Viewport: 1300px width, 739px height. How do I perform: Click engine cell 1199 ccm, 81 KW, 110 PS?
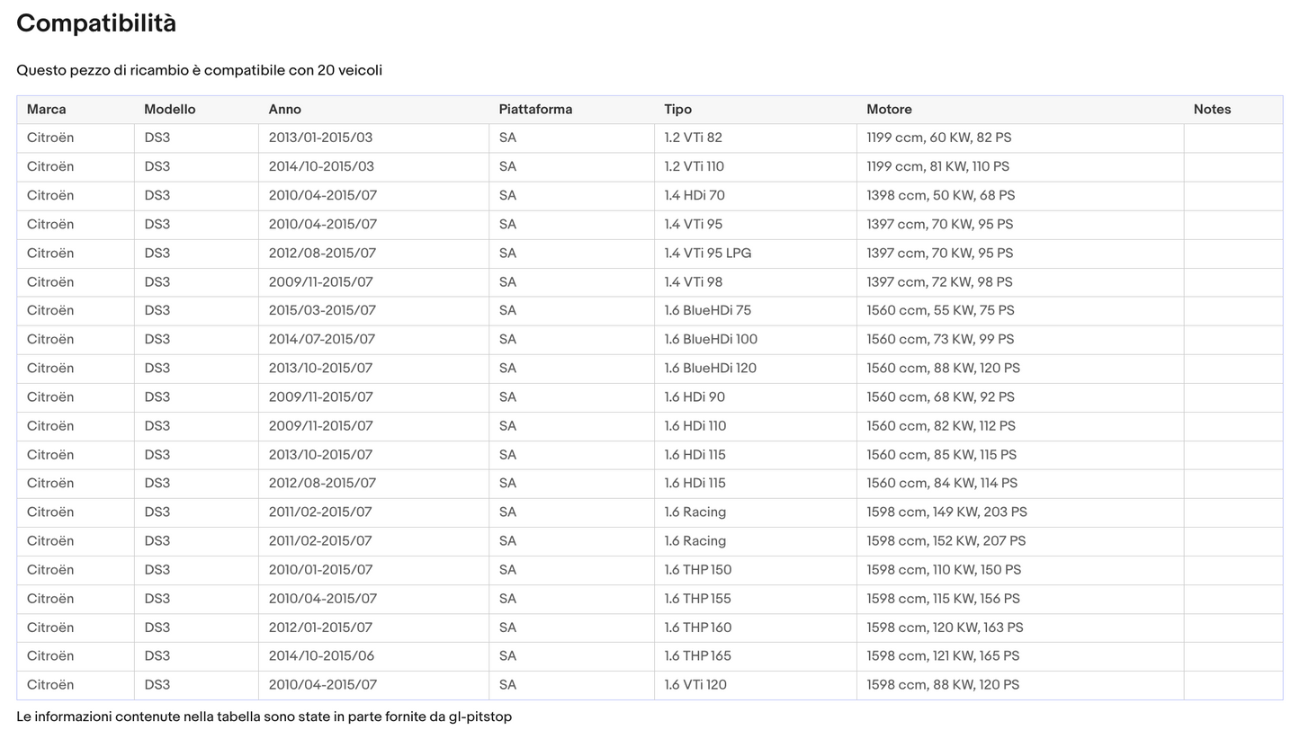coord(937,167)
